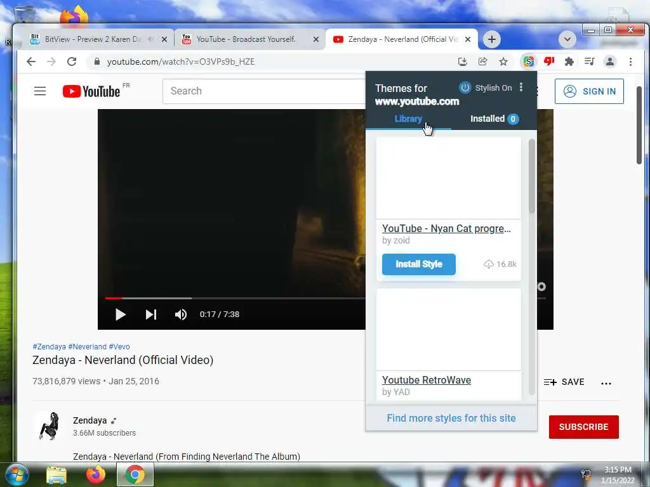Viewport: 650px width, 487px height.
Task: Switch to YouTube - Broadcast Yourself tab
Action: tap(246, 39)
